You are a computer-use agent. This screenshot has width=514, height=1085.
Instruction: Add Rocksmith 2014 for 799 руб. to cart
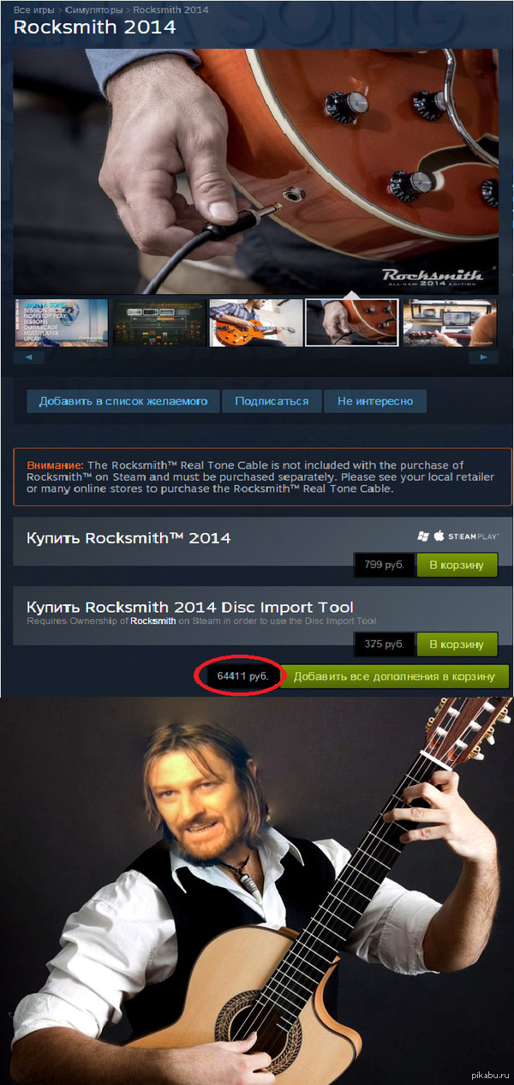tap(457, 565)
